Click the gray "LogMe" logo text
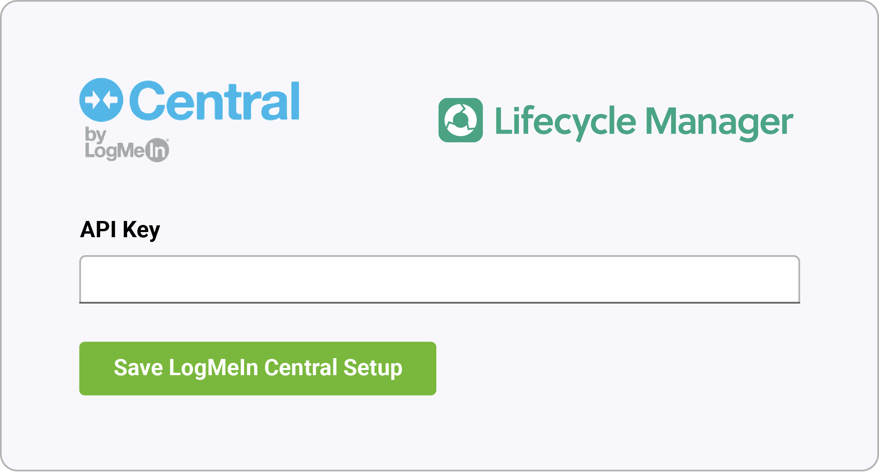This screenshot has height=472, width=879. pos(115,151)
